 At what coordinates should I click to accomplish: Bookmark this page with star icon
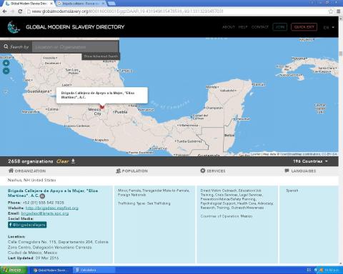click(331, 11)
